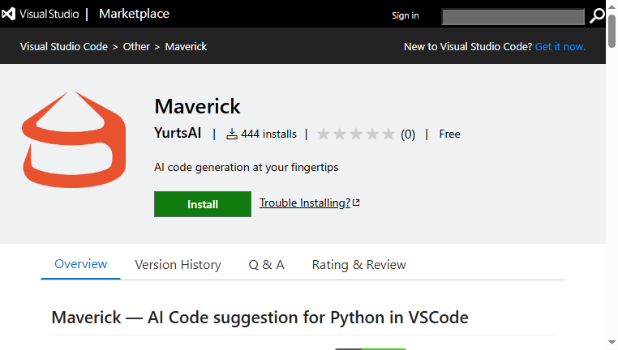This screenshot has height=350, width=618.
Task: Click the Maverick breadcrumb
Action: (x=186, y=46)
